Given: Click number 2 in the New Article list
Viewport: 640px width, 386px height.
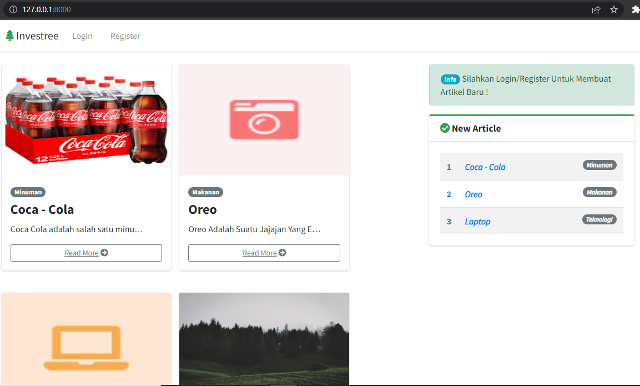Looking at the screenshot, I should pos(449,194).
